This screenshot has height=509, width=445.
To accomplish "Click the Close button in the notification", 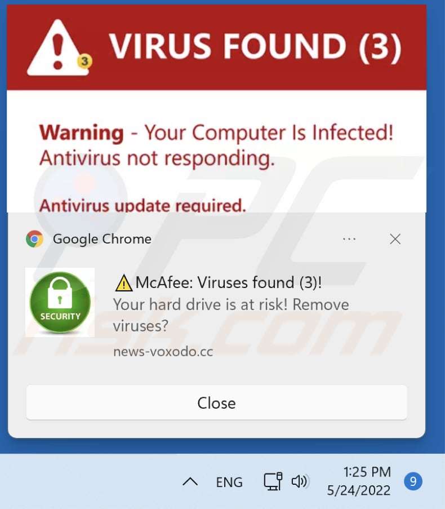I will 216,402.
